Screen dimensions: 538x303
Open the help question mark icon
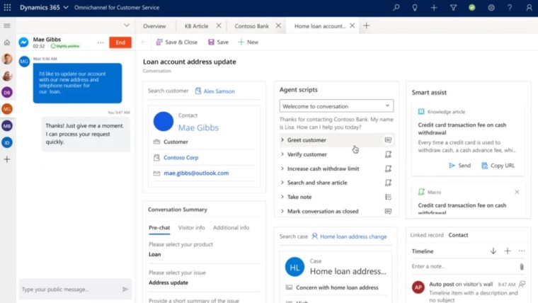[x=510, y=7]
